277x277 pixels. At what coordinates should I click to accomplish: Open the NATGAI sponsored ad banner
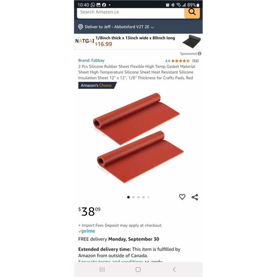point(138,42)
